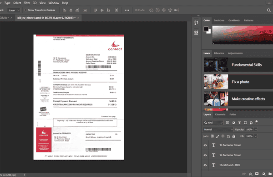Open the Kind filter type dropdown
The image size is (273, 177).
213,123
